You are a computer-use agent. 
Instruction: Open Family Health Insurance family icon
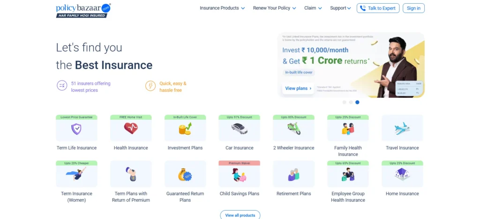click(348, 129)
